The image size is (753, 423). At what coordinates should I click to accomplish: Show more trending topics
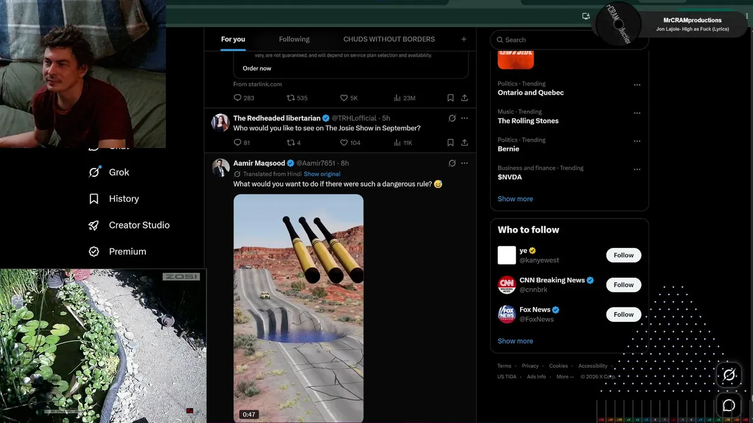(x=515, y=199)
